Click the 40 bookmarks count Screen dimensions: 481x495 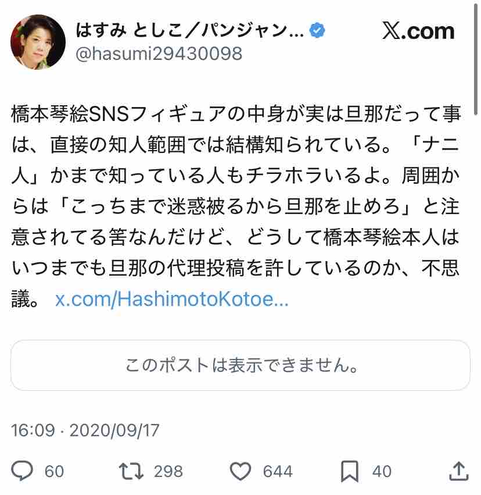coord(382,471)
